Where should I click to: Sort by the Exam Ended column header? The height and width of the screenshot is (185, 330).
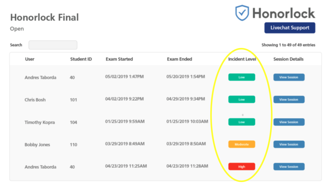point(179,59)
